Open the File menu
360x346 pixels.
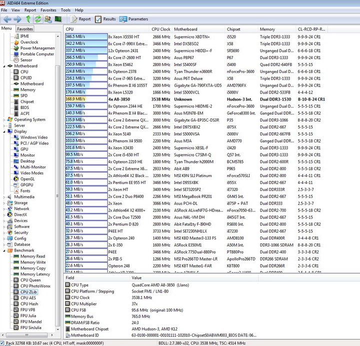click(x=4, y=10)
